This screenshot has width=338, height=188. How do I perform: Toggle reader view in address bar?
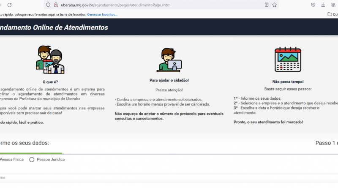pyautogui.click(x=267, y=5)
